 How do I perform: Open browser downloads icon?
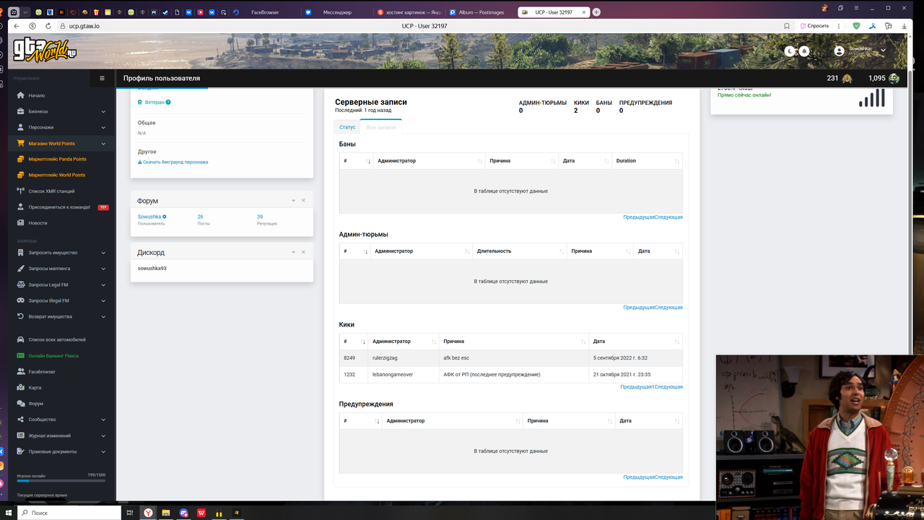tap(905, 26)
